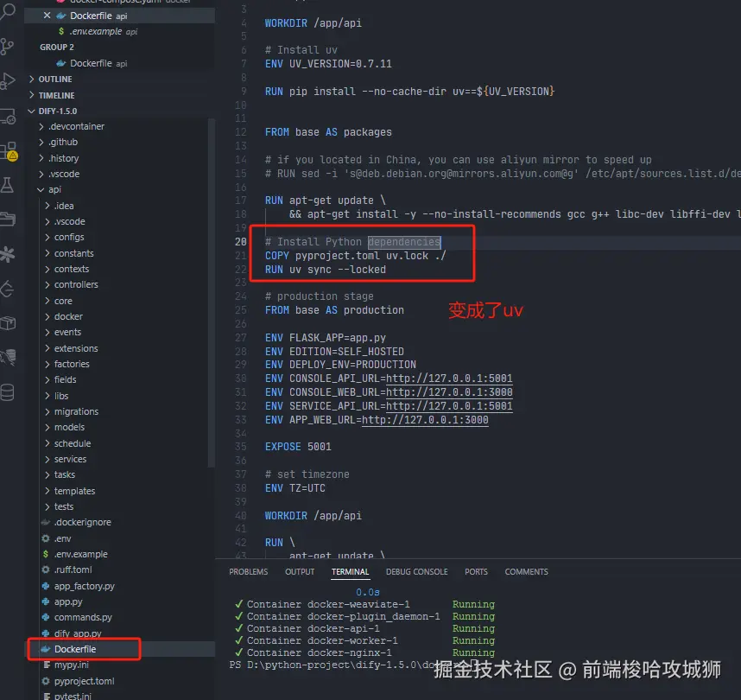741x700 pixels.
Task: Open the folder-shaped Project Manager icon
Action: click(x=8, y=219)
